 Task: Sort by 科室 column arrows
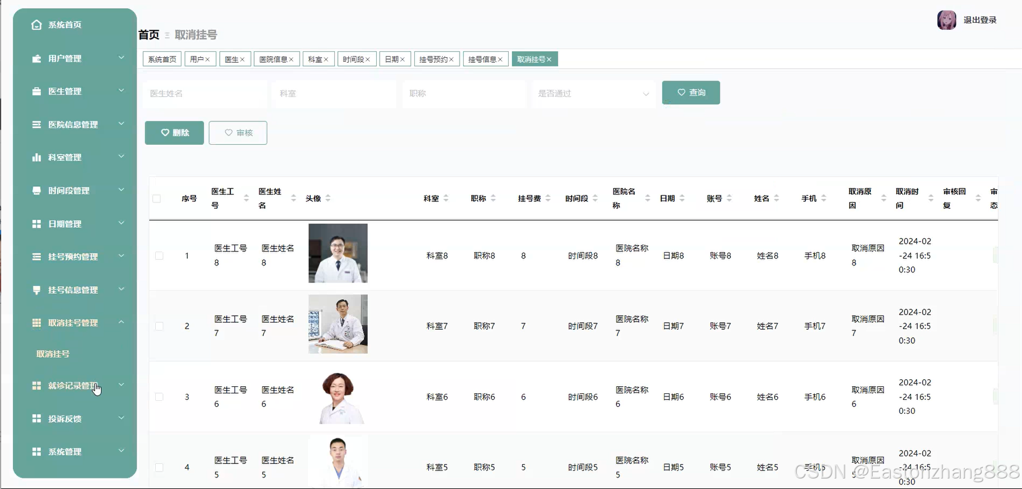[x=446, y=198]
